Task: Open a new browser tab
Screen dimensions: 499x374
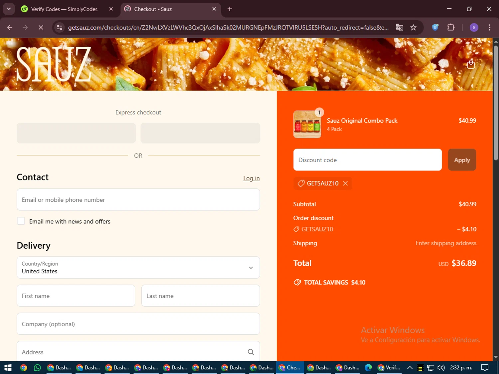Action: (x=230, y=9)
